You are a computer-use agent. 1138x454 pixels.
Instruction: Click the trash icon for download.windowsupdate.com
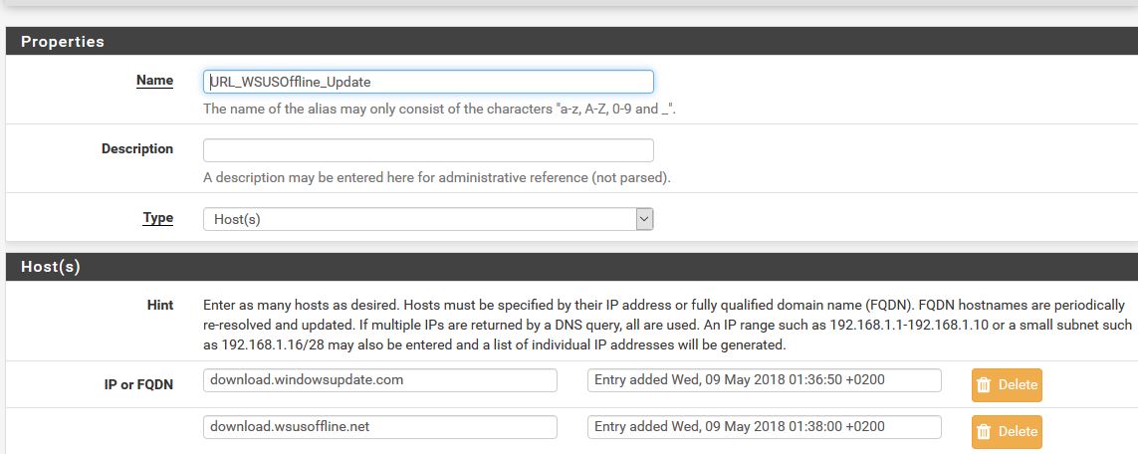pyautogui.click(x=984, y=384)
